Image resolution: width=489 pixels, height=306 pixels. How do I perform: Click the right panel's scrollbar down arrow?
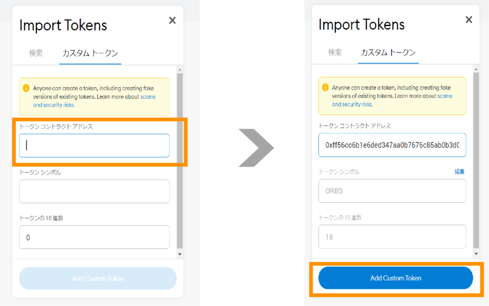pos(476,254)
